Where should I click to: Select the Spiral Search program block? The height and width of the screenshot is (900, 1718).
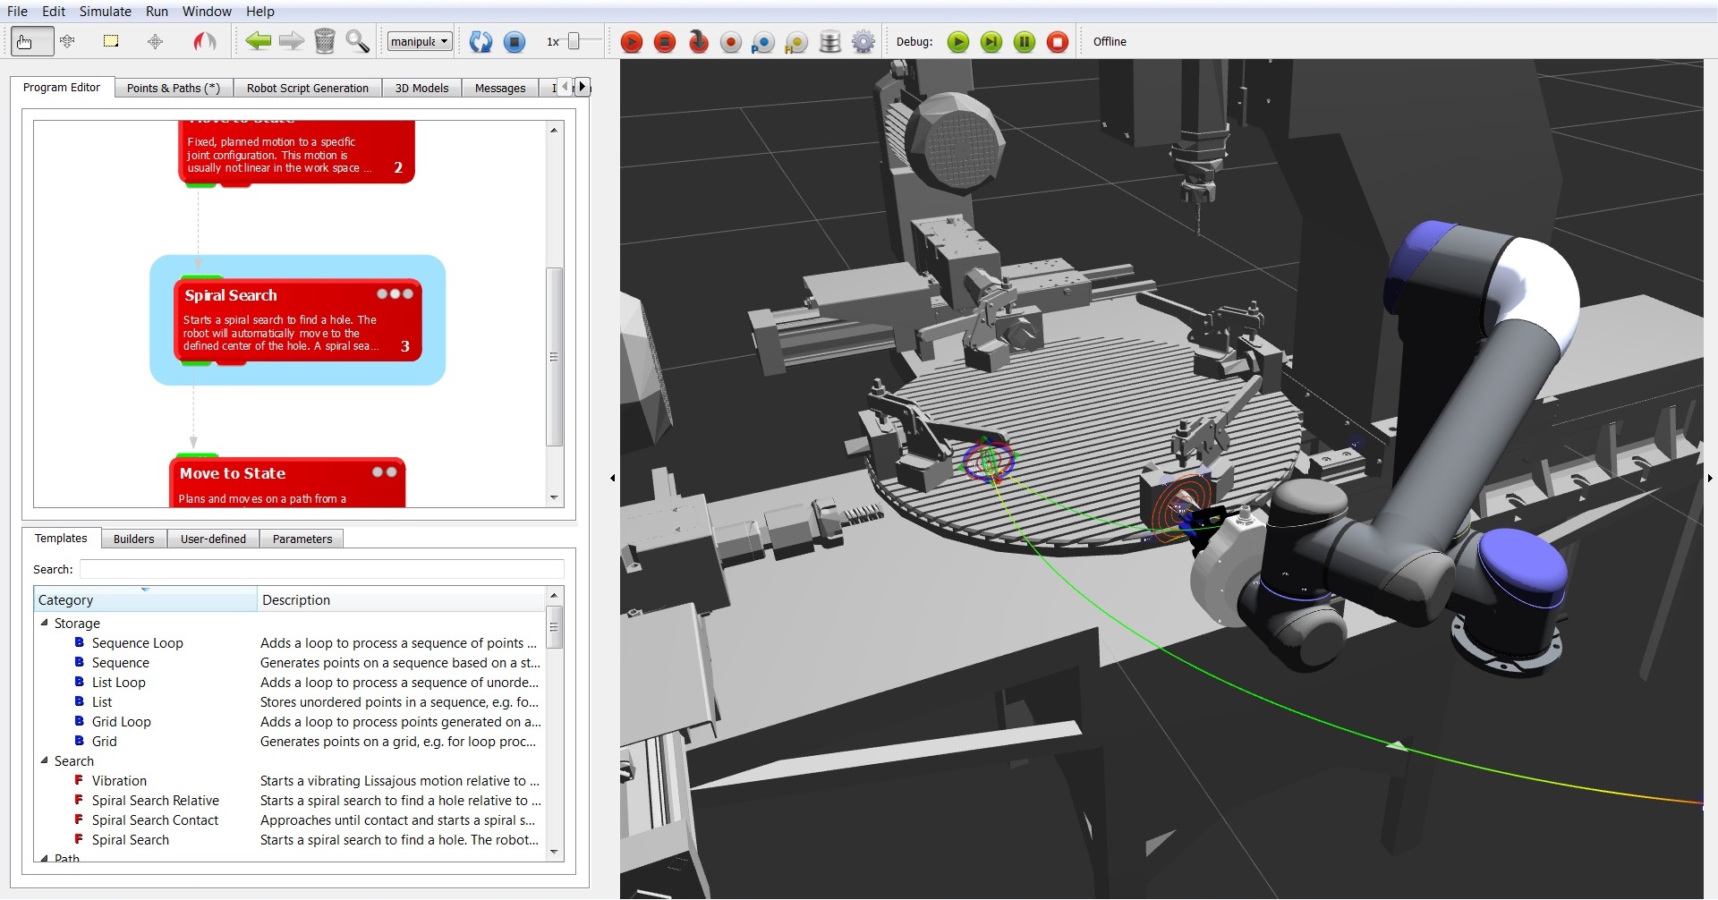pos(297,321)
